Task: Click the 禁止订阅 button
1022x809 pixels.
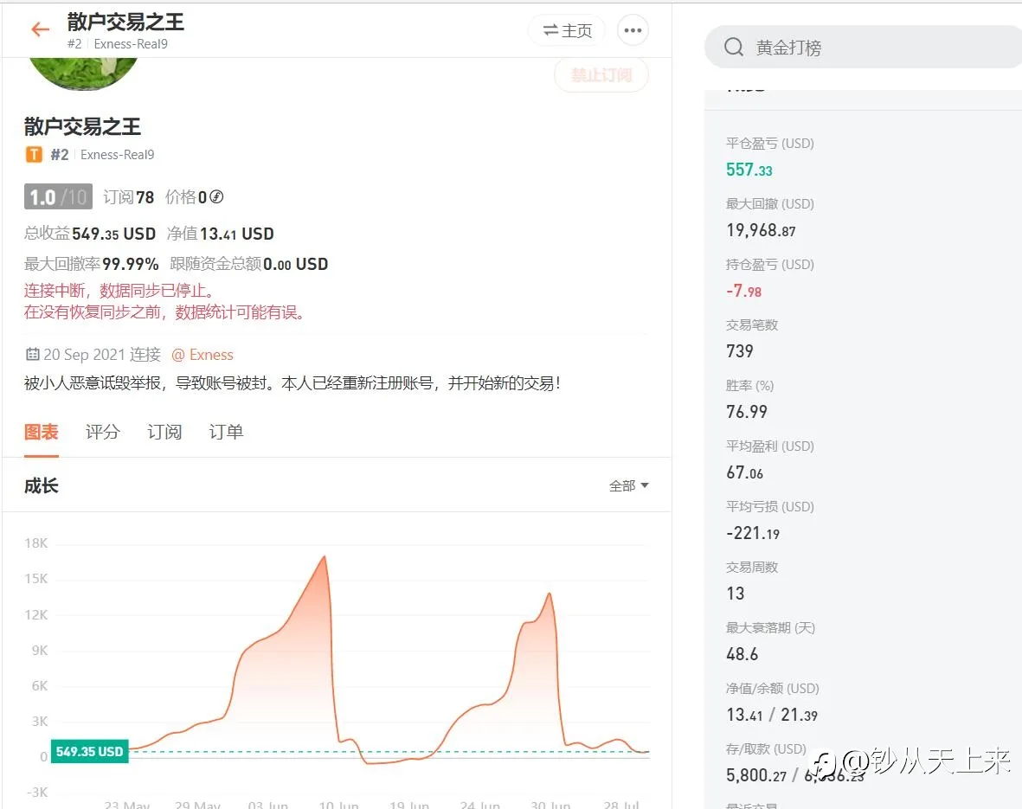Action: coord(601,75)
